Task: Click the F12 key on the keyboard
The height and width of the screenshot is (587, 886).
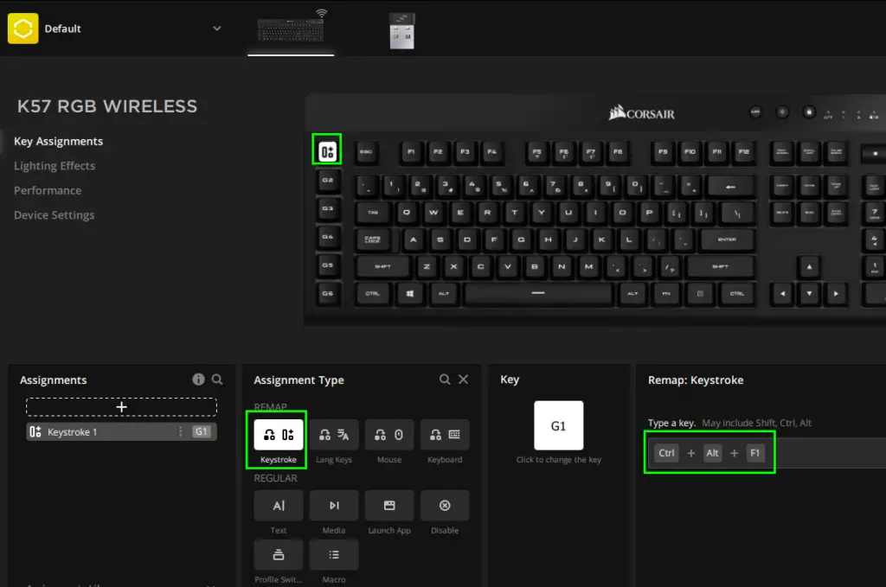Action: (743, 152)
